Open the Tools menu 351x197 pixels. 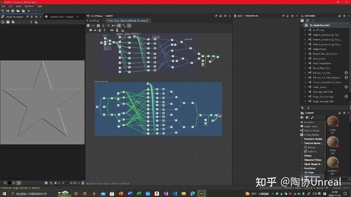[x=19, y=6]
